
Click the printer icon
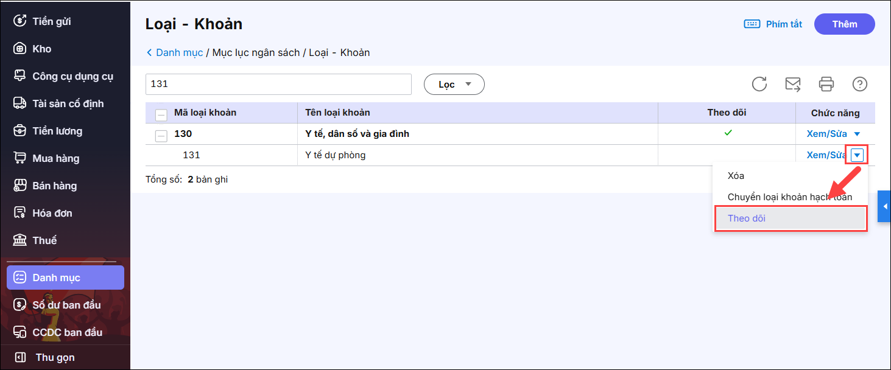826,84
